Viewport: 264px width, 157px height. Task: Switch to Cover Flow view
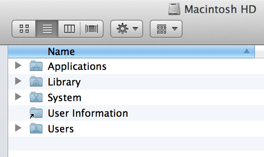92,29
